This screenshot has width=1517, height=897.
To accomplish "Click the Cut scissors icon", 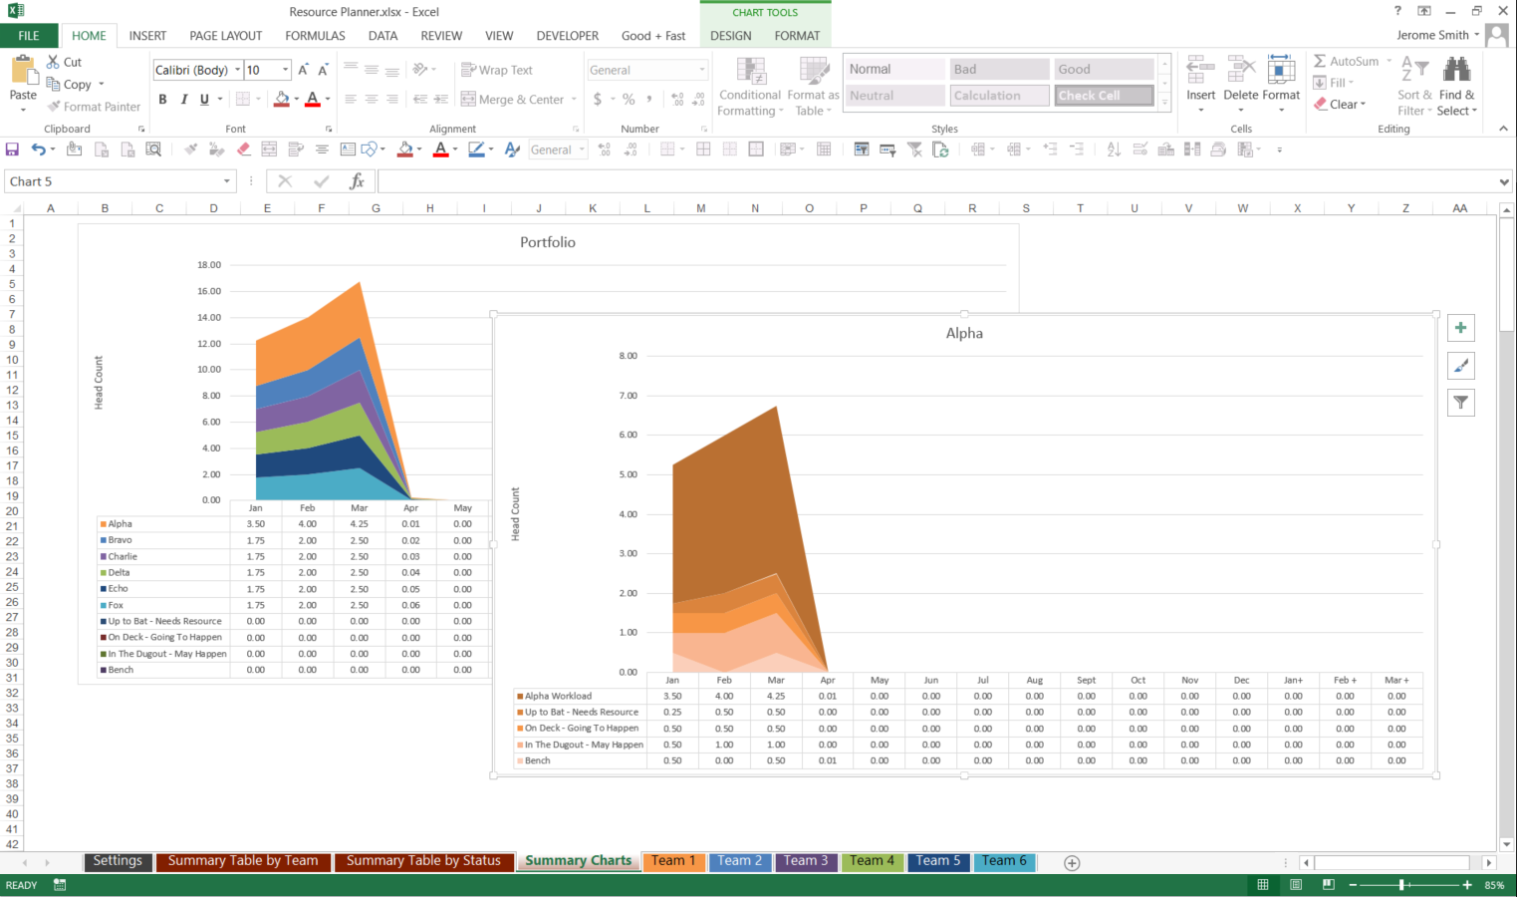I will [54, 62].
